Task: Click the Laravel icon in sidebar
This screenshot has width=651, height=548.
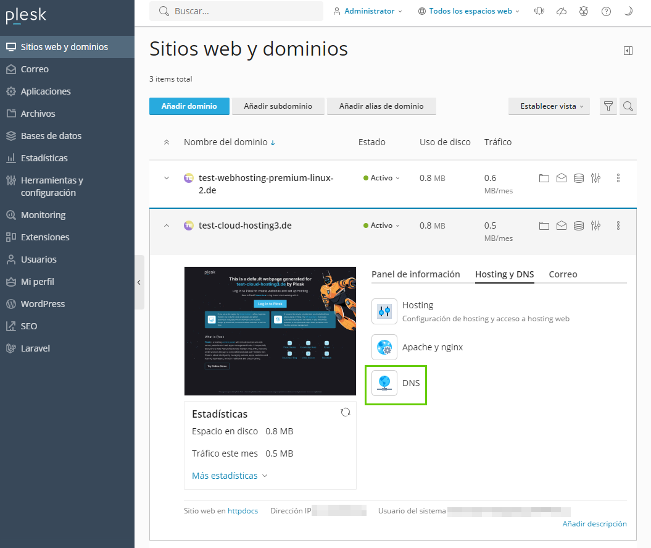Action: tap(11, 348)
